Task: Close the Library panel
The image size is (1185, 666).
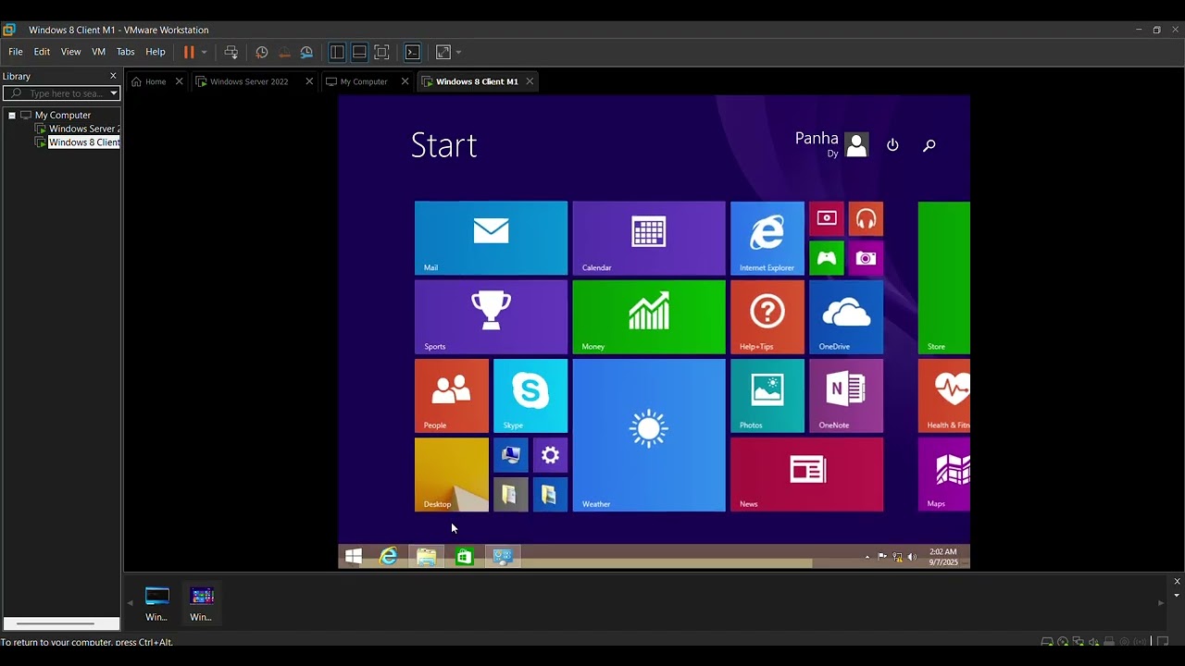Action: pyautogui.click(x=114, y=76)
